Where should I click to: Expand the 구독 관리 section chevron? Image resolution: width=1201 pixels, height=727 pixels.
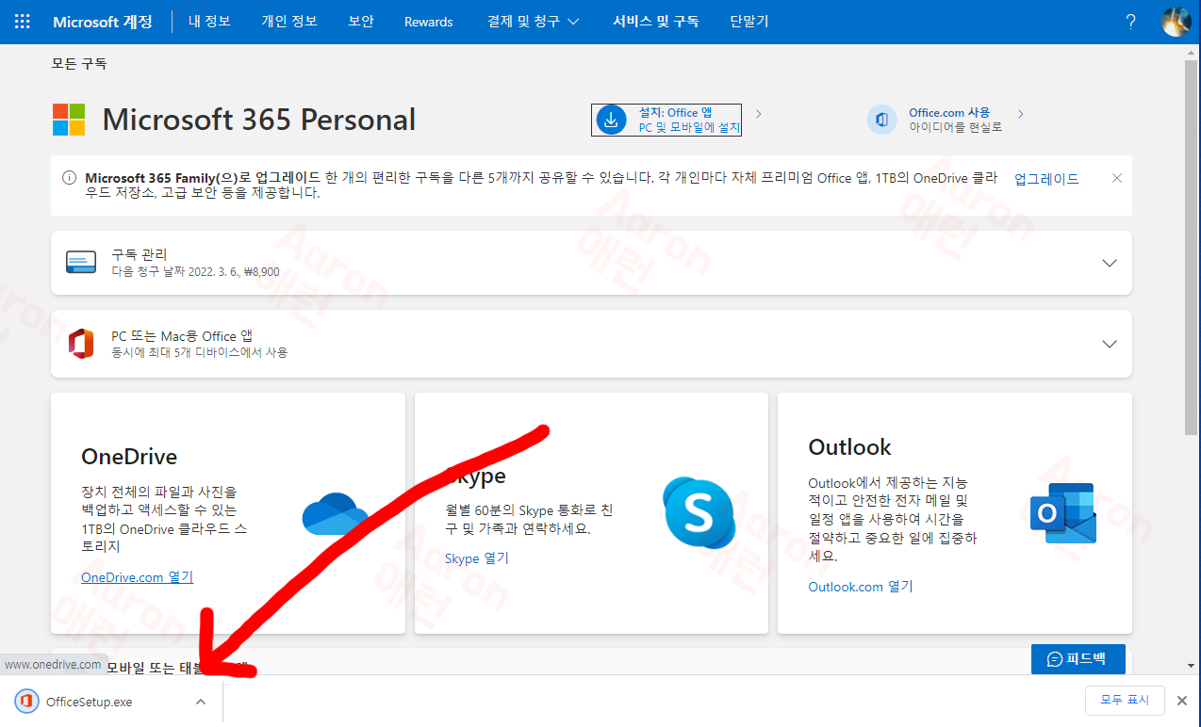(x=1110, y=263)
